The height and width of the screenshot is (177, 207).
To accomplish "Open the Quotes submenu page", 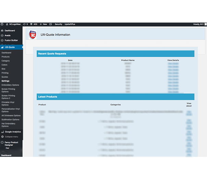I will pos(5,77).
